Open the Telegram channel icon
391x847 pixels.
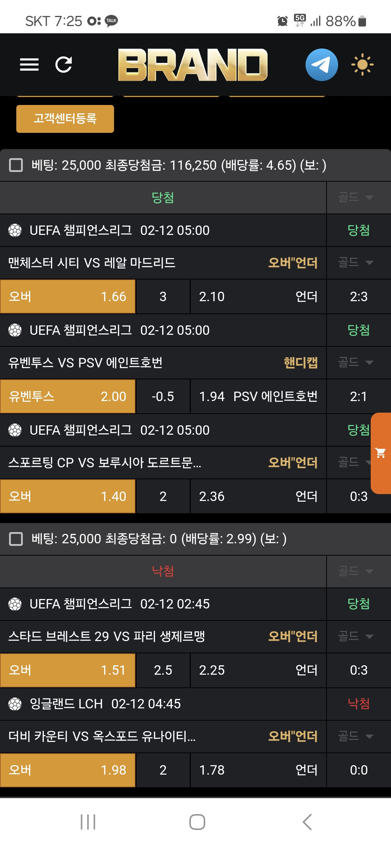coord(321,65)
